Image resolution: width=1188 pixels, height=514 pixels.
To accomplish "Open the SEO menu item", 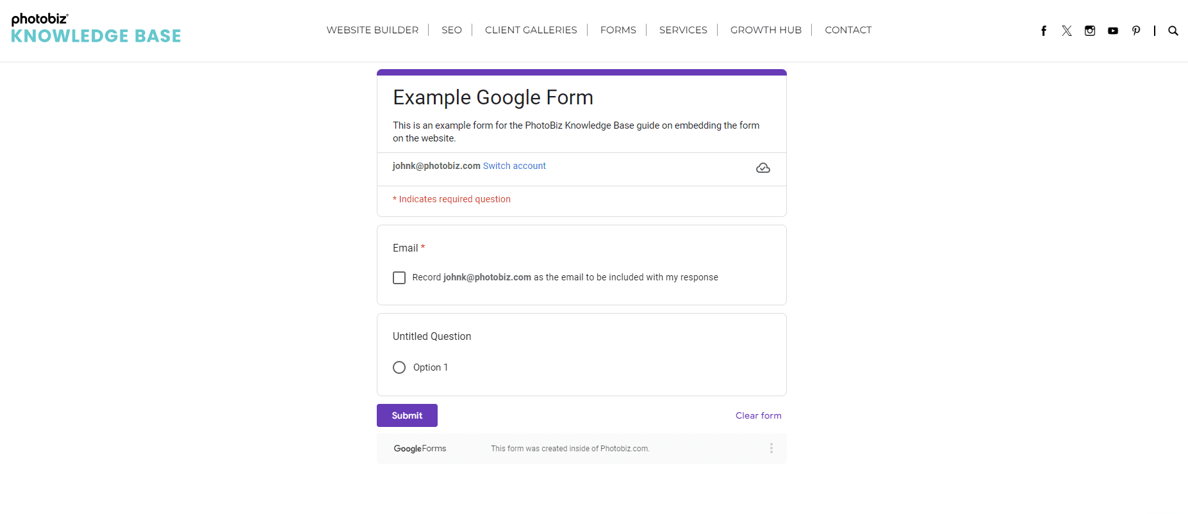I will [452, 30].
